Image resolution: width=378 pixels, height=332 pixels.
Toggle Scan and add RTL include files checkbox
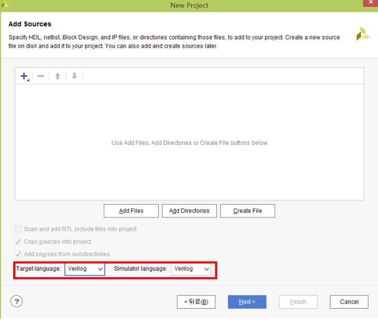click(18, 229)
